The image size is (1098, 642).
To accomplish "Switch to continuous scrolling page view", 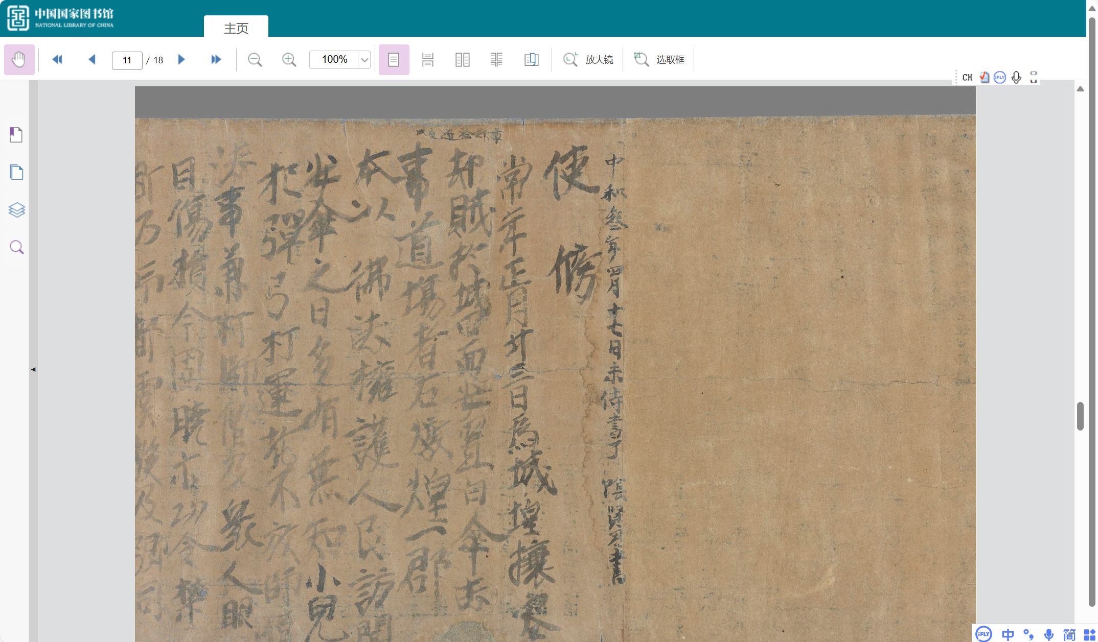I will (x=428, y=60).
